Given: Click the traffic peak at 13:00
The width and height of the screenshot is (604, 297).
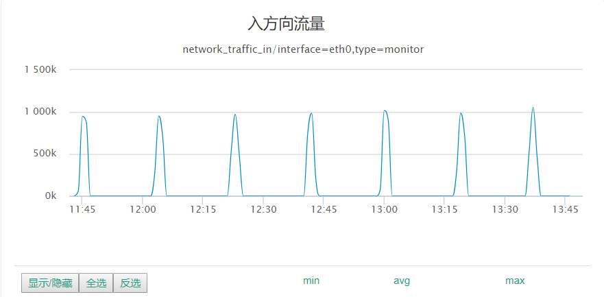Looking at the screenshot, I should tap(385, 111).
